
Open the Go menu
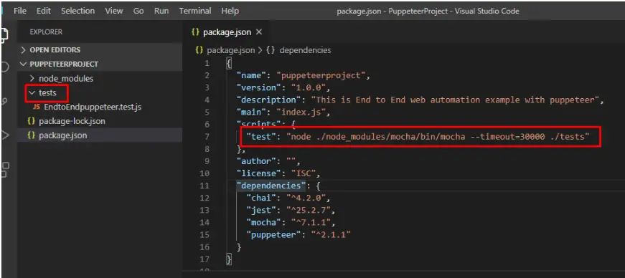(138, 11)
